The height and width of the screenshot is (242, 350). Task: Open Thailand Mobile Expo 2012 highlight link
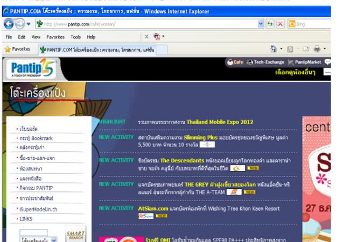pyautogui.click(x=220, y=122)
